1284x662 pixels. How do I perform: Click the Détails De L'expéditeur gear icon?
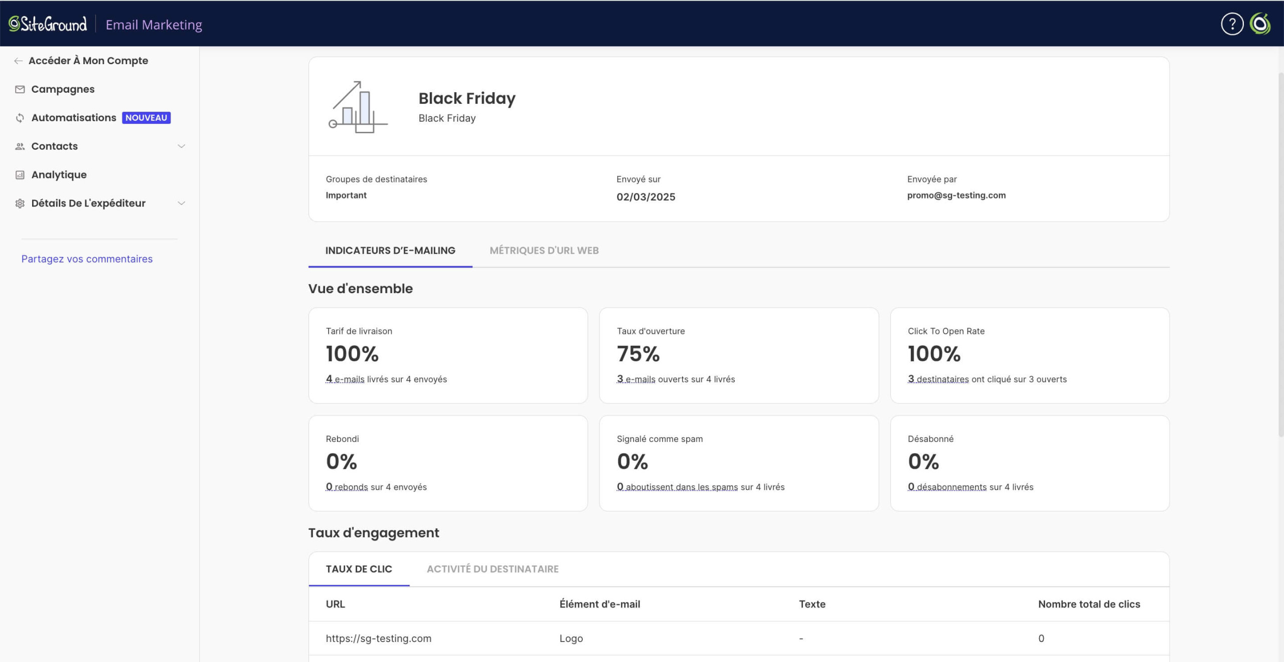pyautogui.click(x=20, y=203)
